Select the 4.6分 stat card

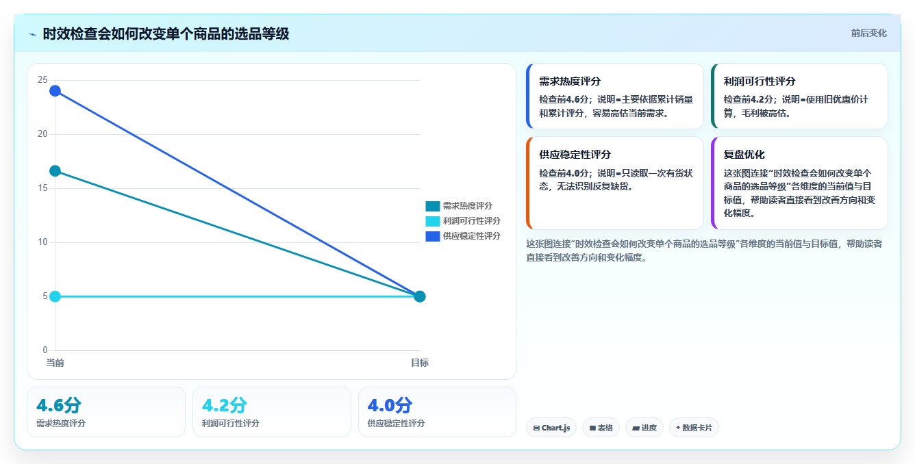pos(106,412)
